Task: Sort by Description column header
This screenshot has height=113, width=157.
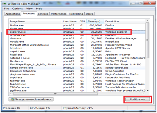Action: [x=125, y=21]
